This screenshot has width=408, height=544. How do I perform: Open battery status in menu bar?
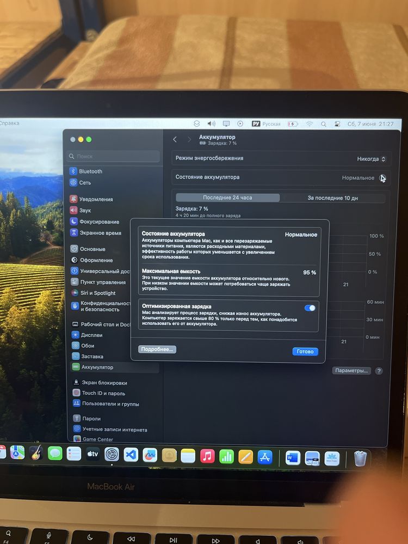pyautogui.click(x=293, y=124)
